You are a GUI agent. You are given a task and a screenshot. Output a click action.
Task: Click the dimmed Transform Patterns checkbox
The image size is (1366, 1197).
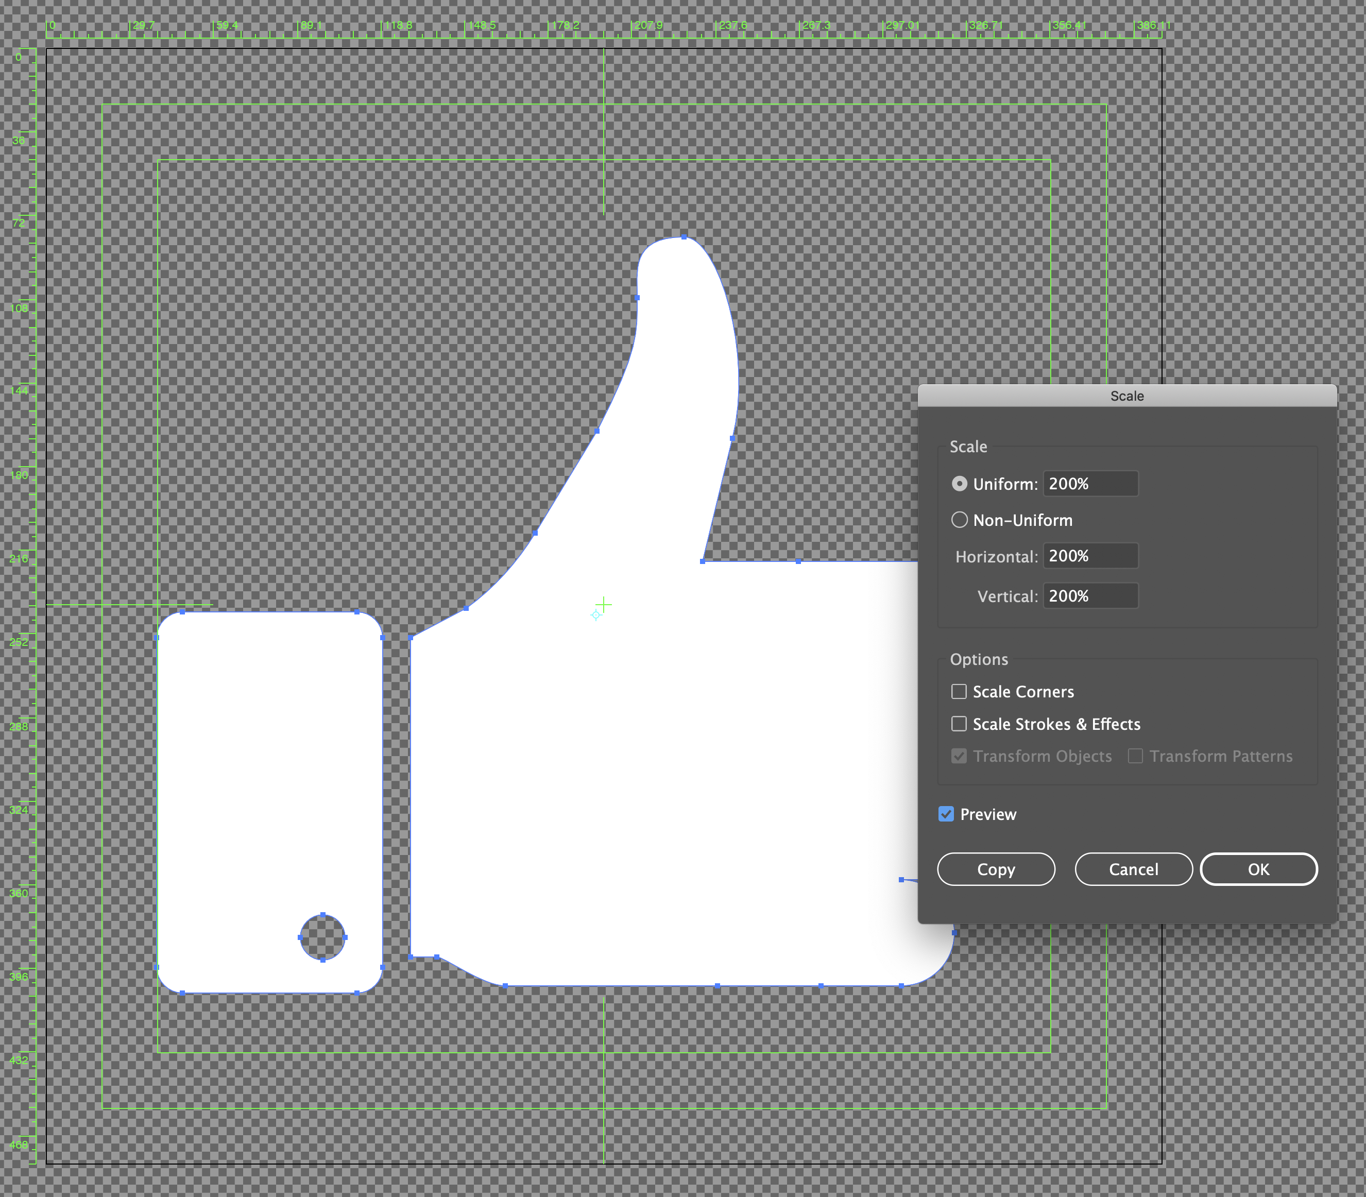[x=1135, y=756]
